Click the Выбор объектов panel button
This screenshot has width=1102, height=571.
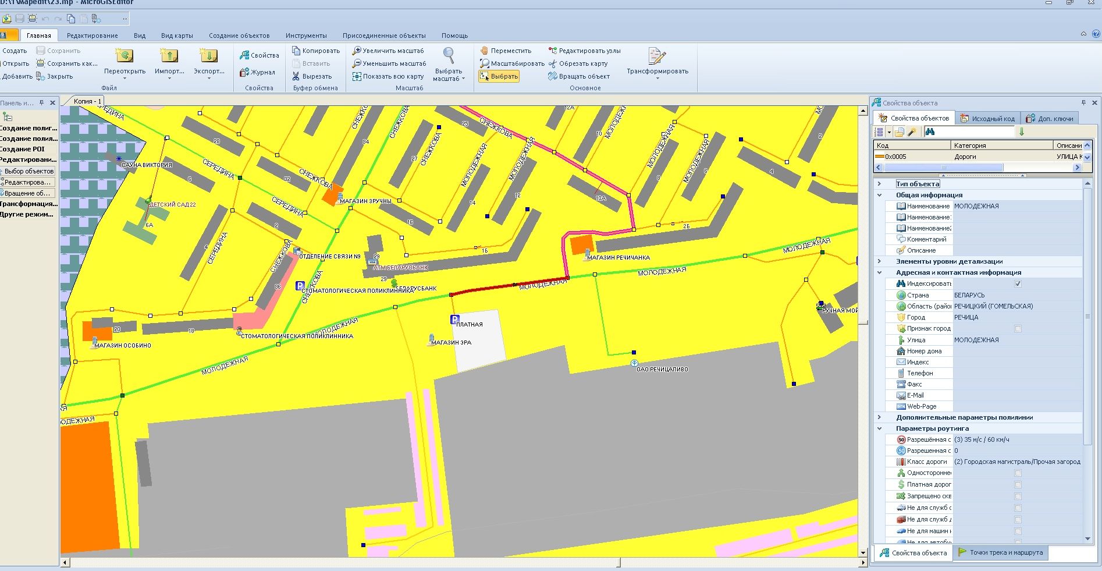pos(29,171)
